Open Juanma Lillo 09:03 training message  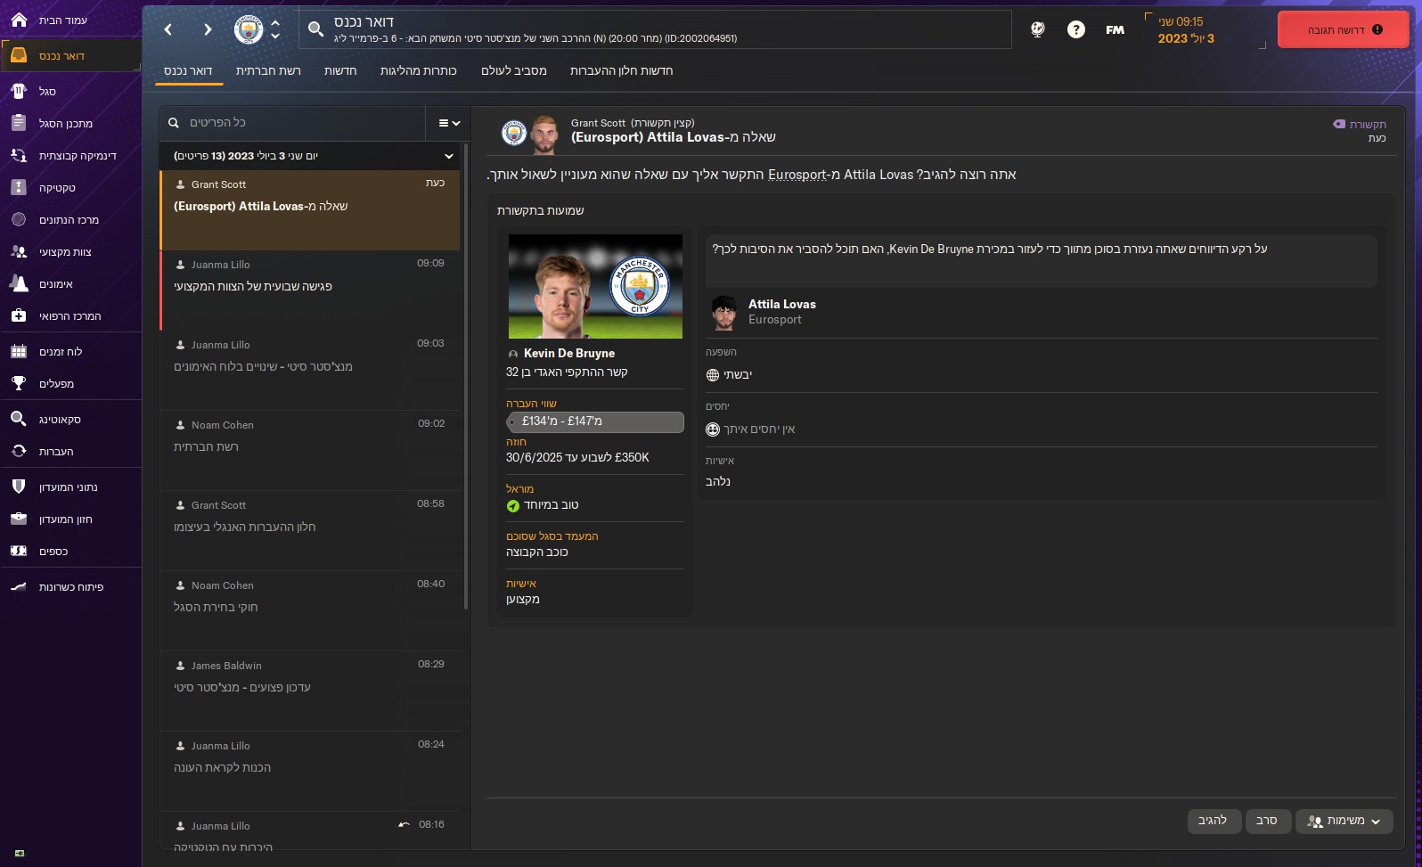(x=310, y=370)
